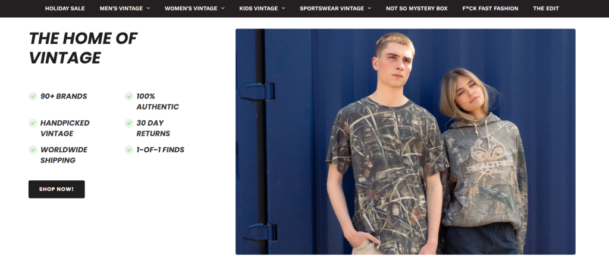Expand the Sportswear Vintage dropdown chevron
The width and height of the screenshot is (609, 262).
pyautogui.click(x=369, y=8)
